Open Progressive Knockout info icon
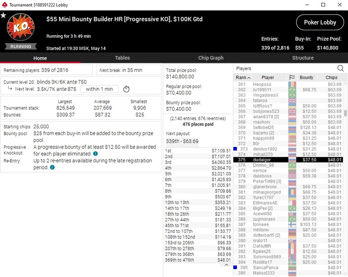The height and width of the screenshot is (277, 348). pos(95,153)
